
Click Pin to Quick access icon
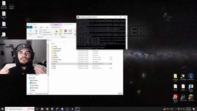pos(30,32)
